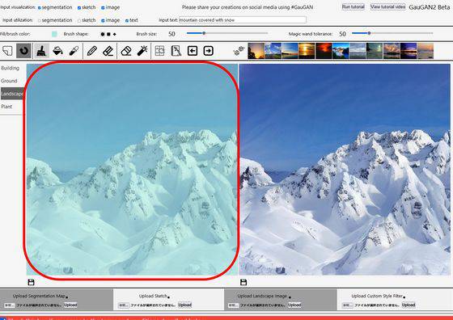Click the View tutorial video button

pyautogui.click(x=387, y=6)
